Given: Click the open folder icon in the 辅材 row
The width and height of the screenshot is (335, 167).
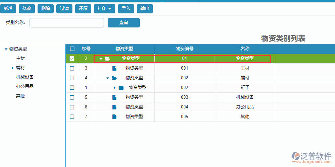Looking at the screenshot, I should point(114,78).
